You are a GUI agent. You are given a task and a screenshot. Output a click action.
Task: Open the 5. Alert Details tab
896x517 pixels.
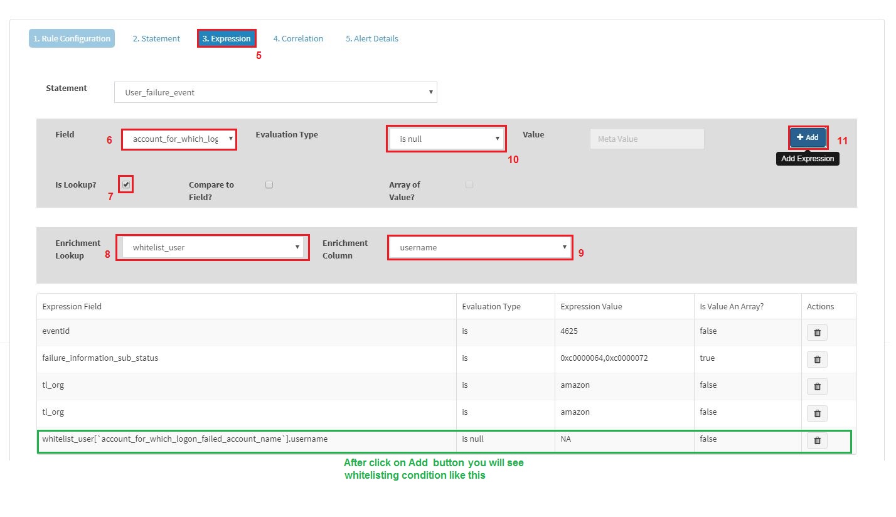click(372, 38)
